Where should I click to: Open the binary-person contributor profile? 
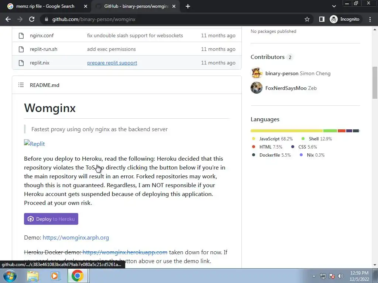[x=282, y=73]
